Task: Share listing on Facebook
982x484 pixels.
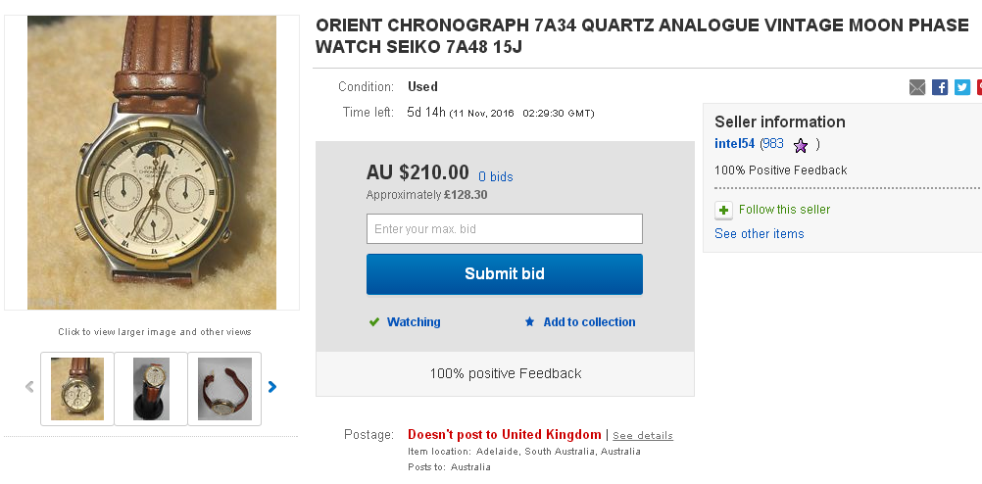Action: coord(940,87)
